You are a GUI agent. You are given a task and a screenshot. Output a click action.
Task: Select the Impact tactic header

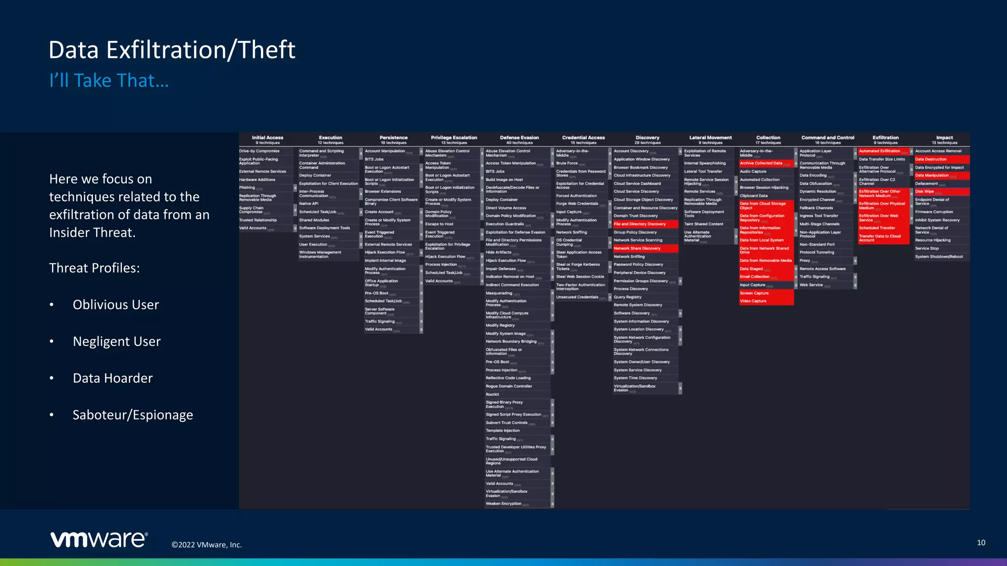(944, 140)
